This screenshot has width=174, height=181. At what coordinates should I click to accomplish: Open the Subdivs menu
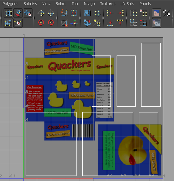point(30,4)
